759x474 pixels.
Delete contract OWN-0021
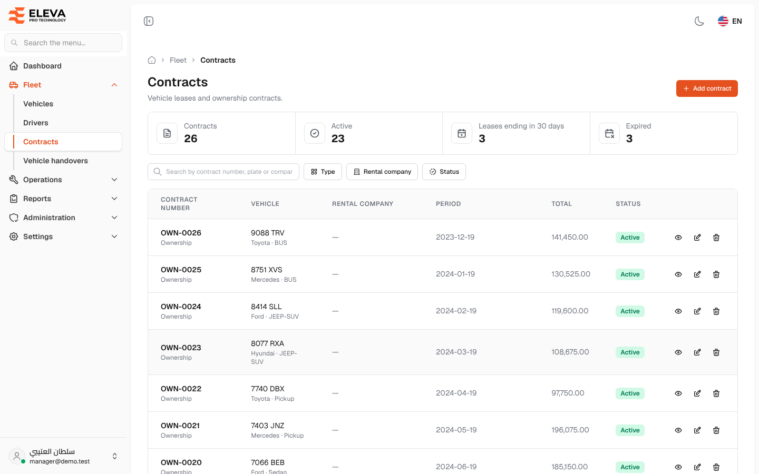(716, 430)
